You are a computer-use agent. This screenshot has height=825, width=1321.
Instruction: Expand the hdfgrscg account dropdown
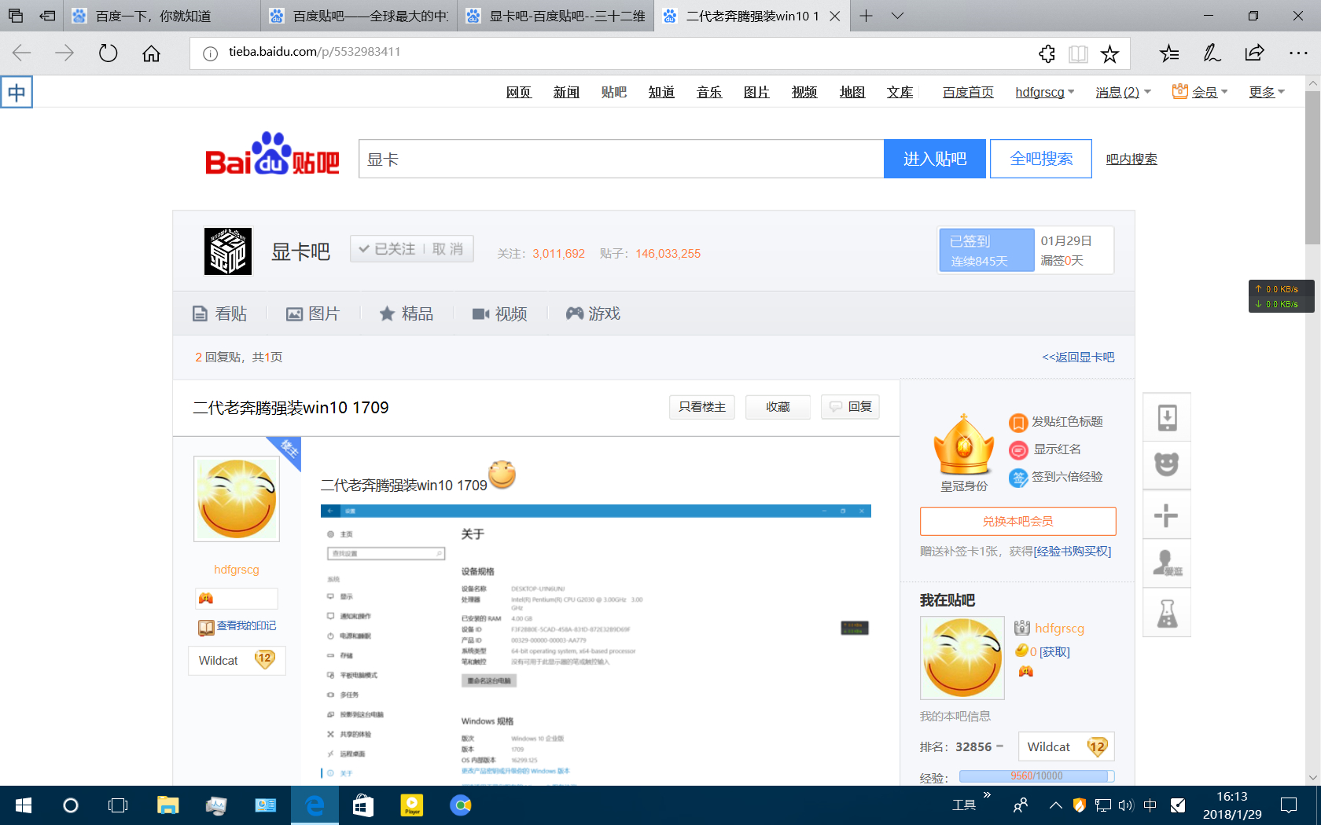click(1044, 93)
